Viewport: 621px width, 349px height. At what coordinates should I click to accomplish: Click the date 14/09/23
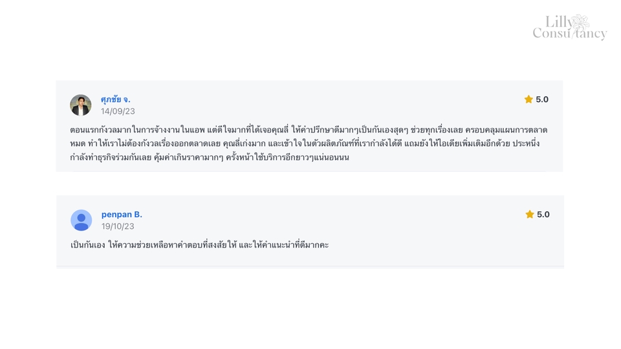coord(118,111)
